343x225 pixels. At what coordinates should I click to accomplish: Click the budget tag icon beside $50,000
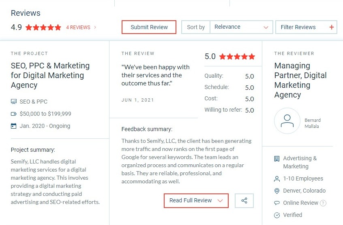13,114
